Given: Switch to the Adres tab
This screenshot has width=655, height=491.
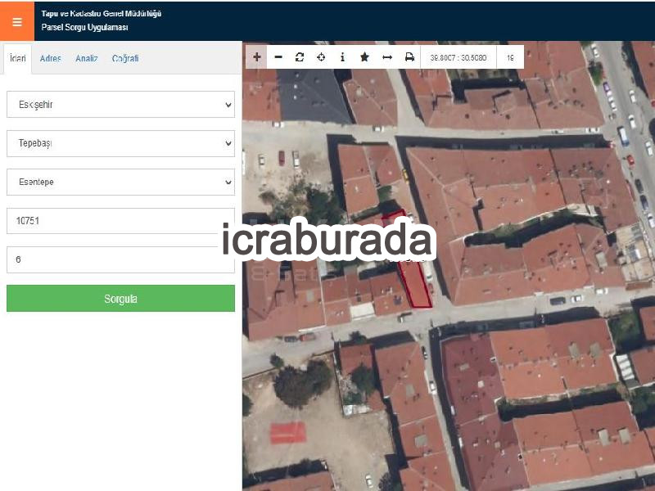Looking at the screenshot, I should (x=51, y=58).
